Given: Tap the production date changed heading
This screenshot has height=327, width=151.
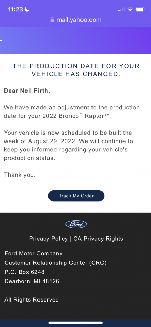Looking at the screenshot, I should pos(76,70).
